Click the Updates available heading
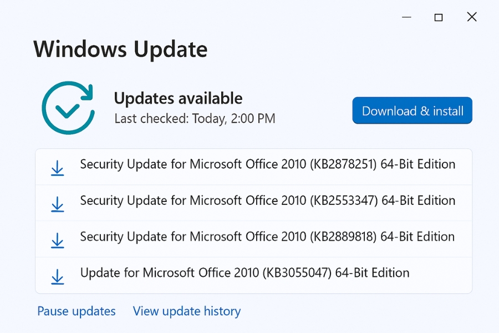 [178, 98]
